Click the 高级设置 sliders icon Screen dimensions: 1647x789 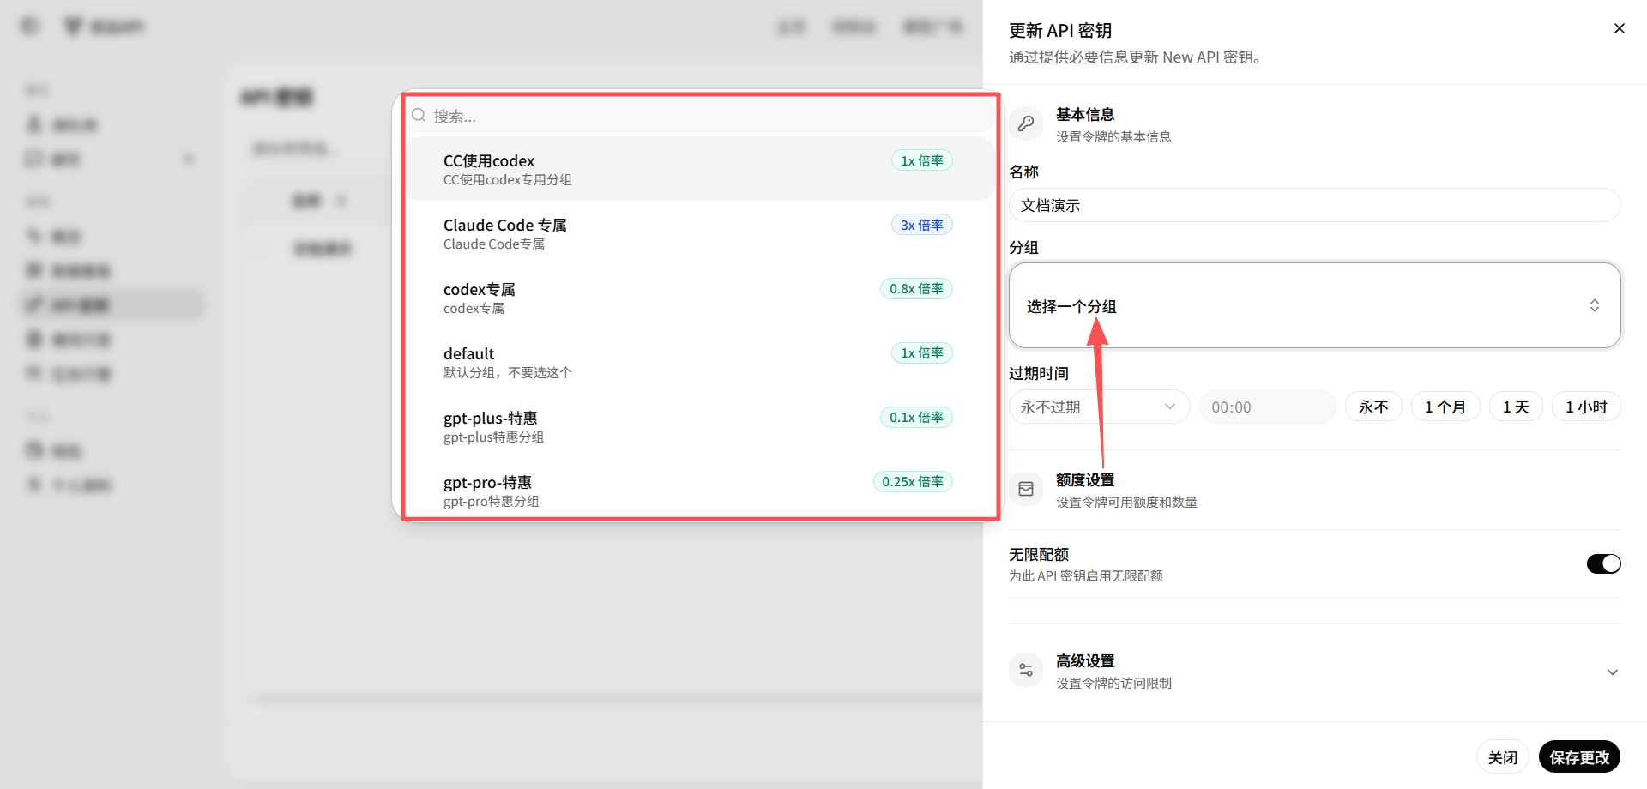click(x=1026, y=670)
